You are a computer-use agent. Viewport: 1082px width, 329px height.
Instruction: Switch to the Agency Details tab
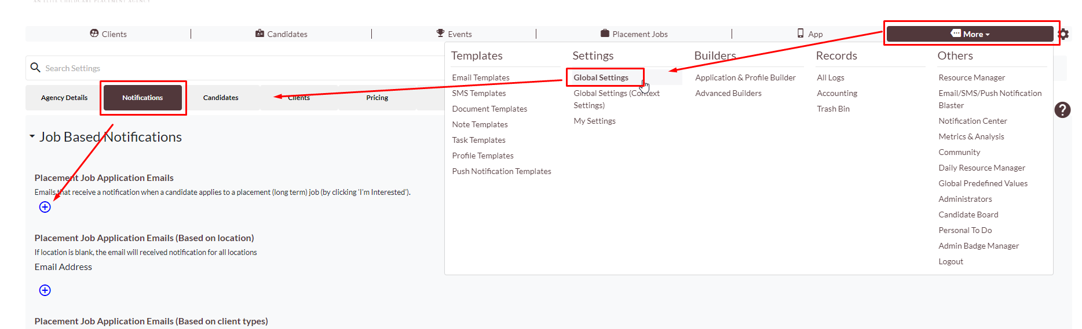tap(64, 98)
